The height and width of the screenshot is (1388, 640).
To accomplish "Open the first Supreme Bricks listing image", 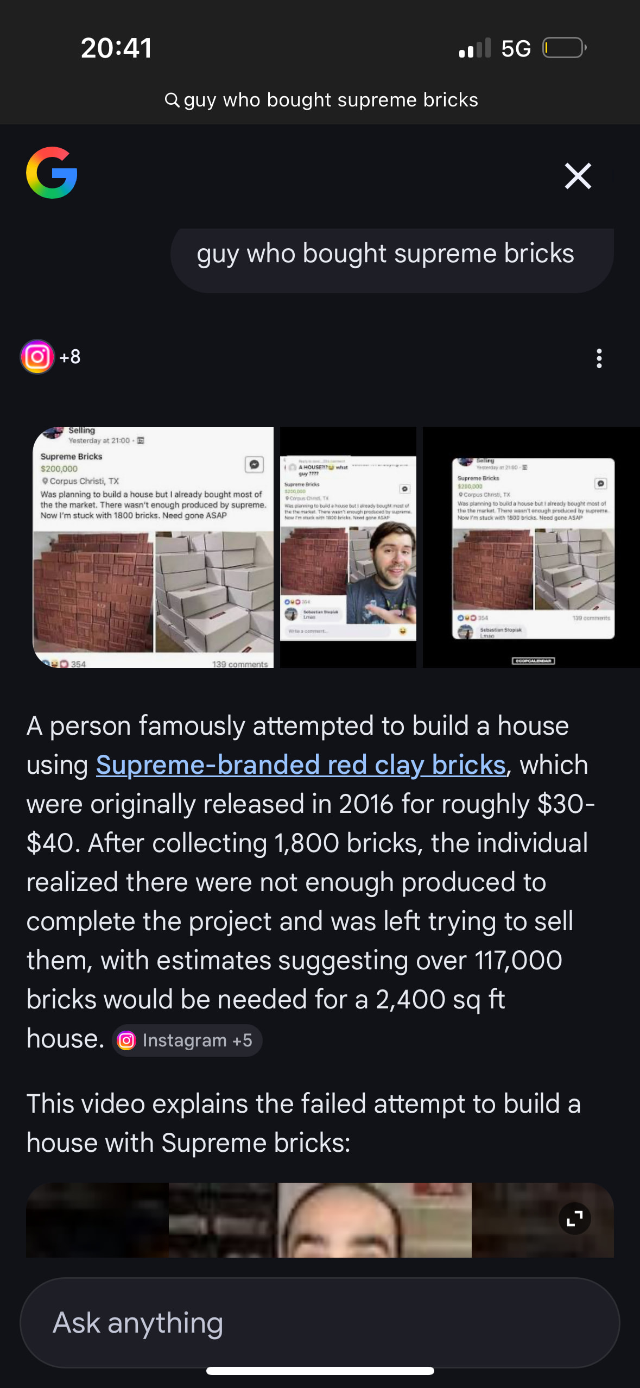I will [x=153, y=547].
